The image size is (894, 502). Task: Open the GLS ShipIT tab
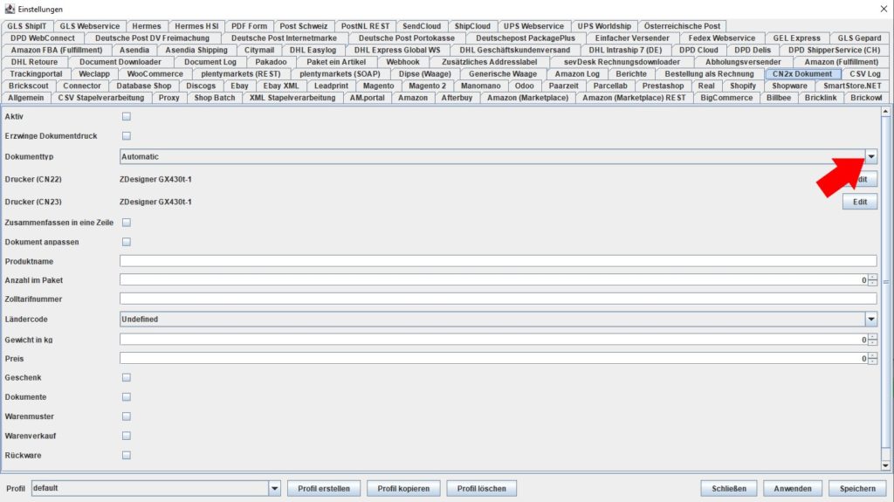(x=27, y=26)
